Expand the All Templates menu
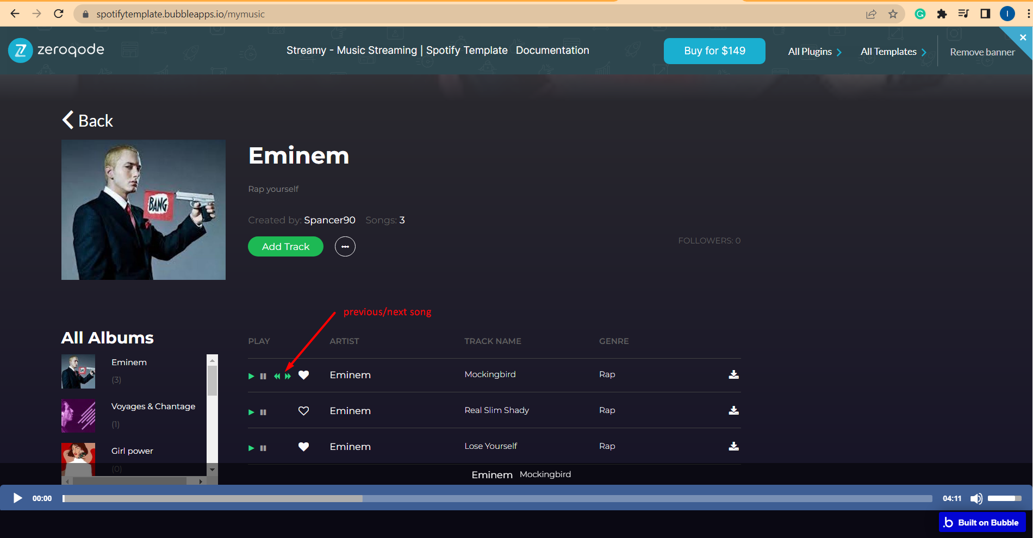This screenshot has width=1033, height=538. pyautogui.click(x=893, y=52)
